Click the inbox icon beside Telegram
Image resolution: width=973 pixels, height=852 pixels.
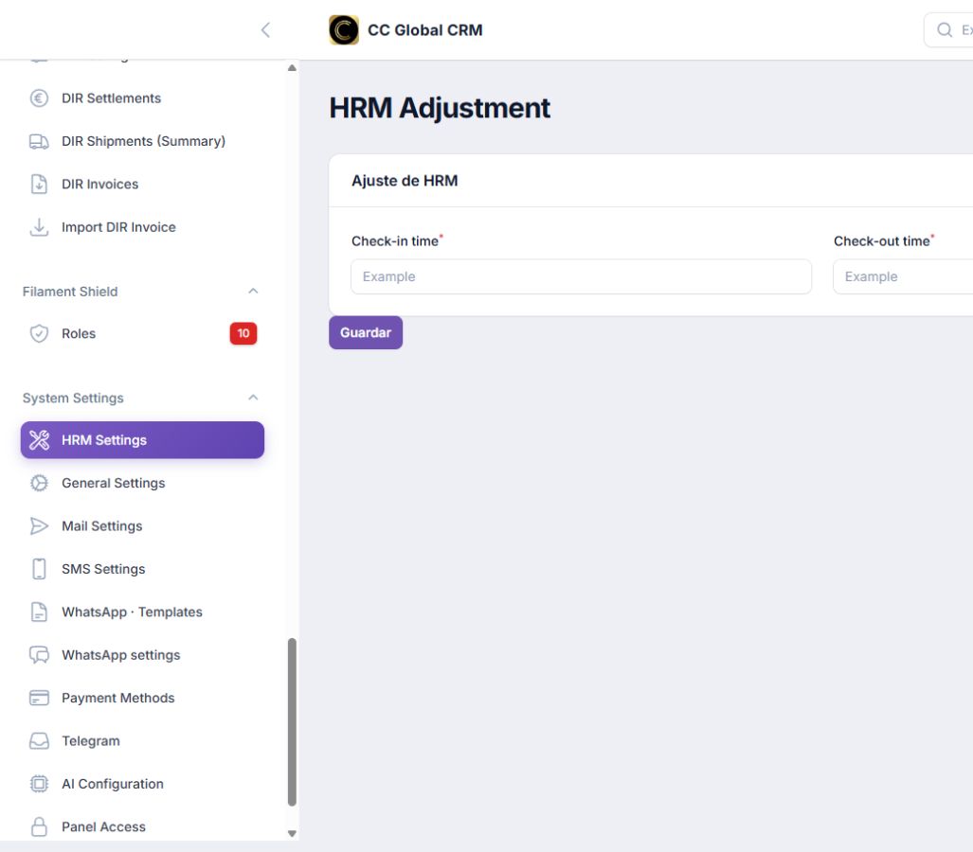(x=39, y=741)
